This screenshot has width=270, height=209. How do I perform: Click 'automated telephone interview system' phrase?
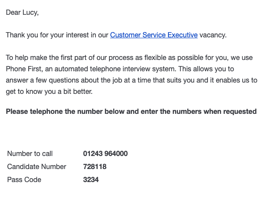115,69
